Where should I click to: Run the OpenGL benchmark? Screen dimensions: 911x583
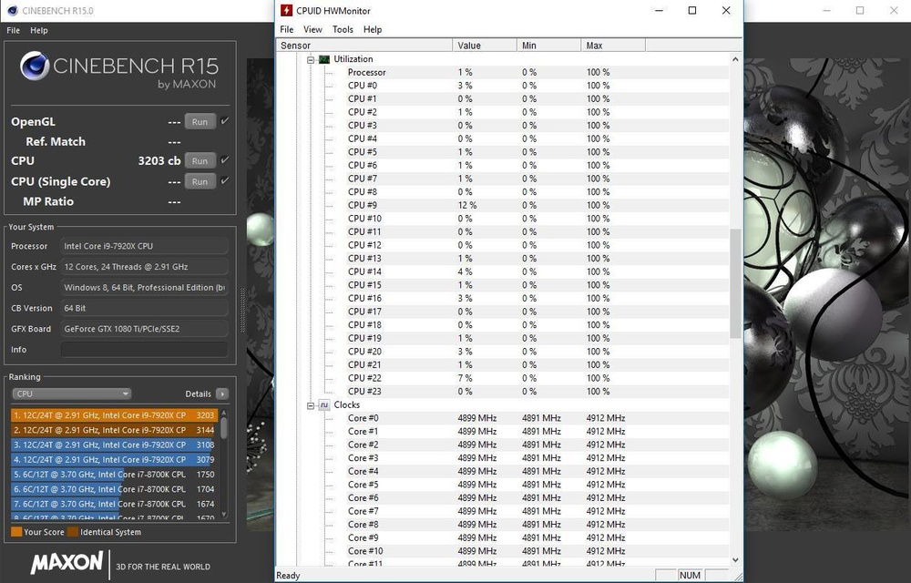click(200, 122)
